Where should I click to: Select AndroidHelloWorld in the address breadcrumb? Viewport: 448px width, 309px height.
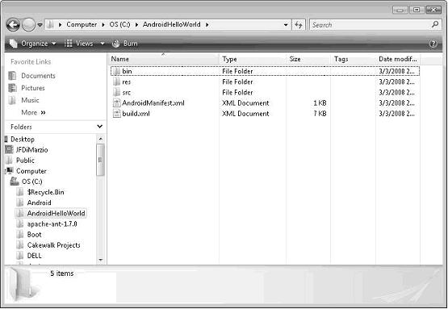click(172, 24)
